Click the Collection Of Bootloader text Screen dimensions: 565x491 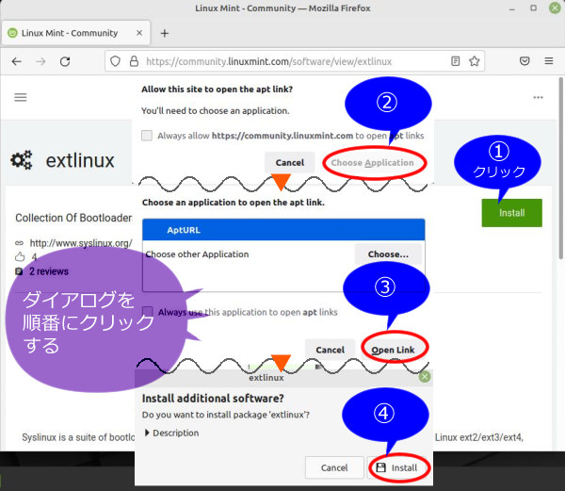click(x=73, y=218)
